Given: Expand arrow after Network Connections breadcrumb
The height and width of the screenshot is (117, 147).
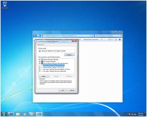Looking at the screenshot, I should click(x=76, y=36).
